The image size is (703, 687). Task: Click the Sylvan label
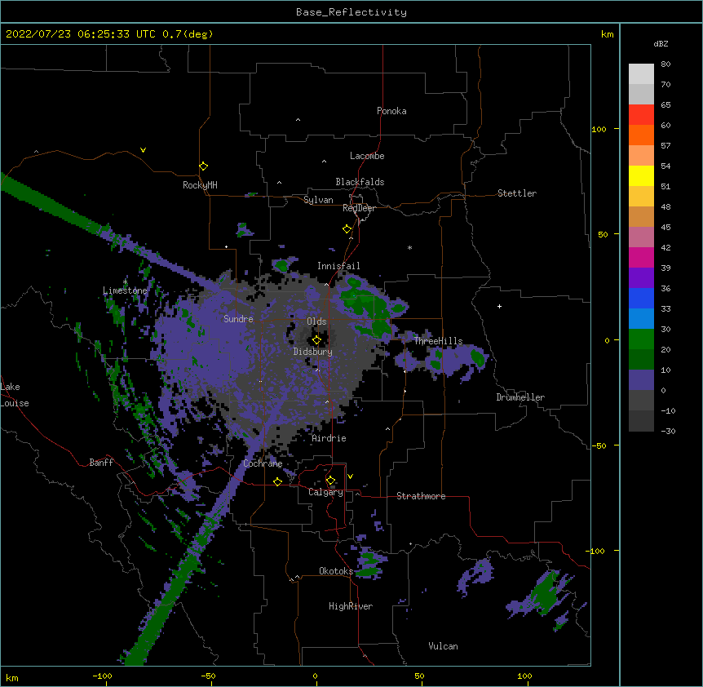tap(318, 200)
